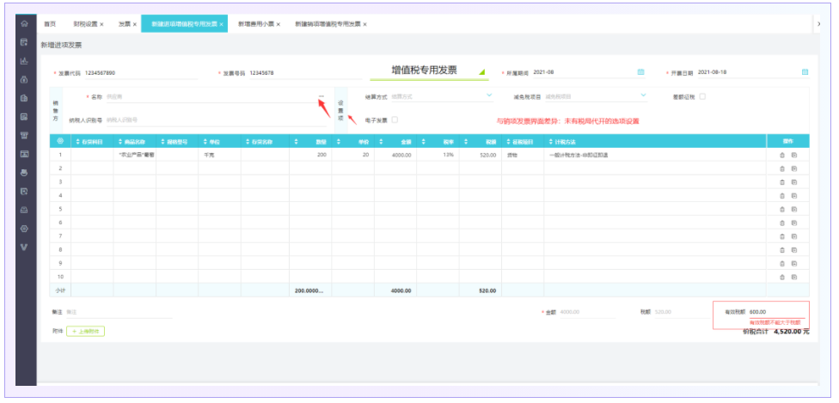Delete row 1 using the trash icon
This screenshot has width=839, height=403.
click(781, 156)
